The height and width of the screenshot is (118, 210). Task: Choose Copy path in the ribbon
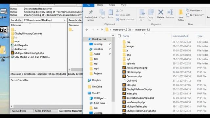(x=123, y=15)
